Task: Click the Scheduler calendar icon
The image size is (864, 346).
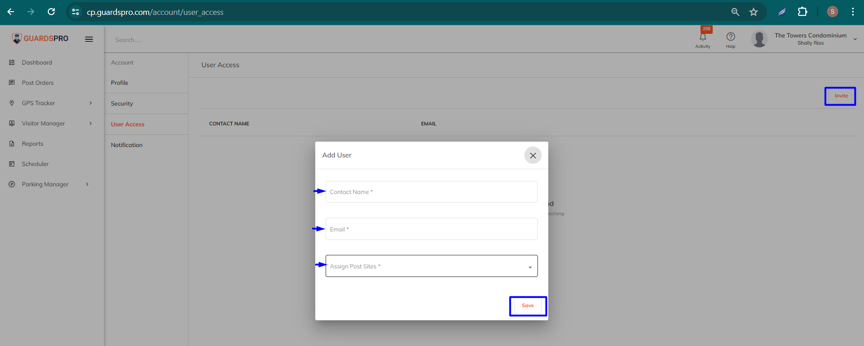Action: (12, 164)
